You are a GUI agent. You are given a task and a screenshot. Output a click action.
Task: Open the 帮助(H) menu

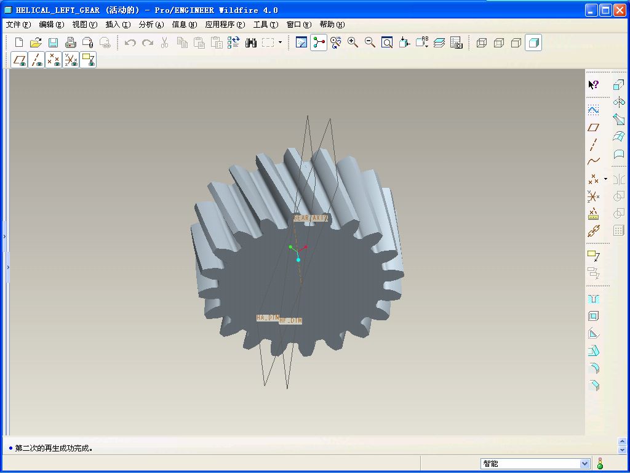(332, 25)
